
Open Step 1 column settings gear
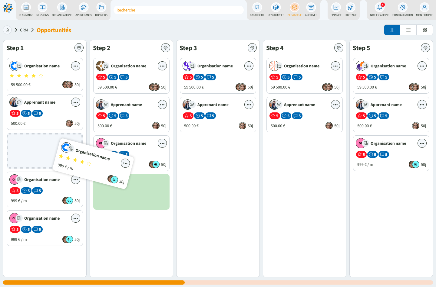(79, 48)
